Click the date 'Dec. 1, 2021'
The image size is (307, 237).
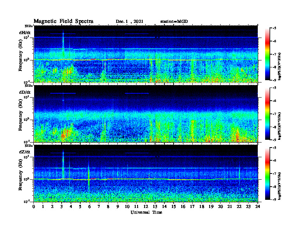pyautogui.click(x=129, y=22)
